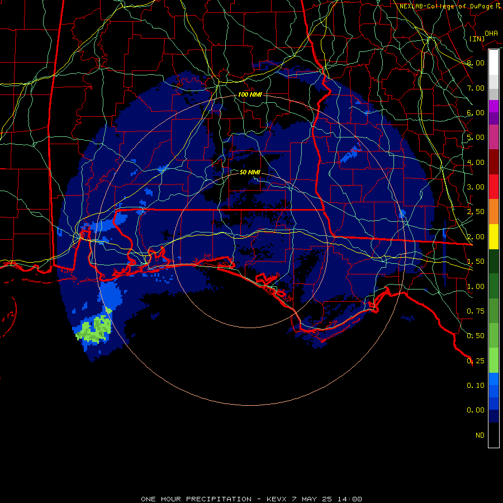The width and height of the screenshot is (503, 503).
Task: Select the dark red swatch in the scale
Action: tap(493, 162)
